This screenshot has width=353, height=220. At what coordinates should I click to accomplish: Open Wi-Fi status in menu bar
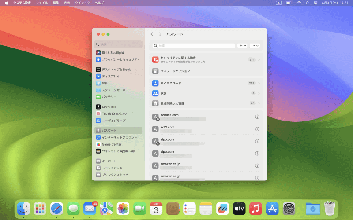point(299,3)
